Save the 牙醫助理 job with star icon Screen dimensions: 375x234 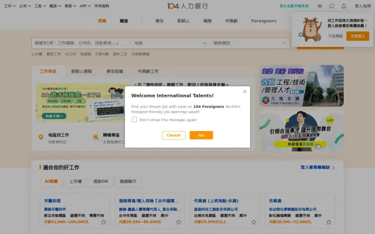pyautogui.click(x=103, y=222)
